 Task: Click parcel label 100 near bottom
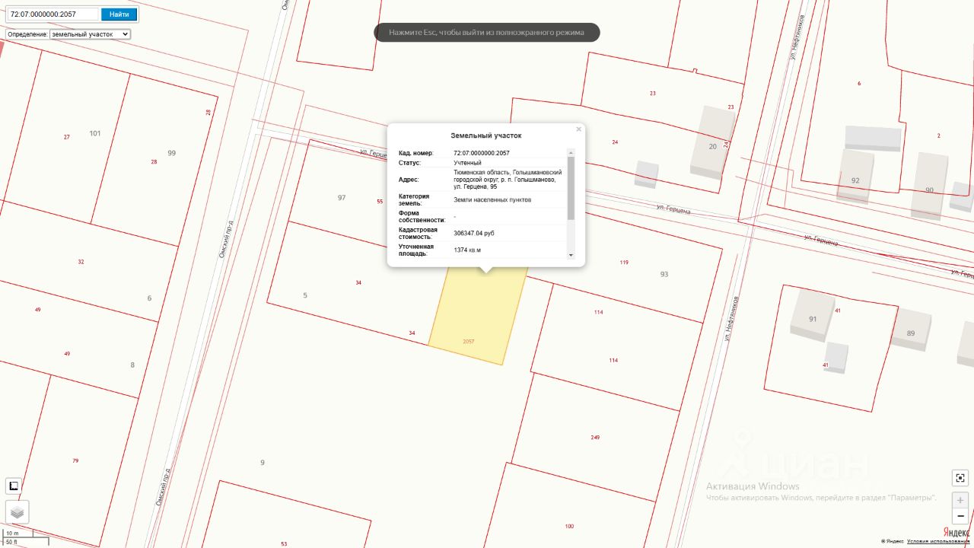coord(569,526)
